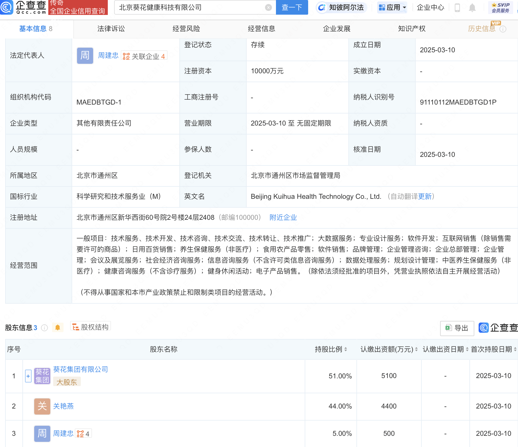Open the mobile phone icon in header

point(457,7)
